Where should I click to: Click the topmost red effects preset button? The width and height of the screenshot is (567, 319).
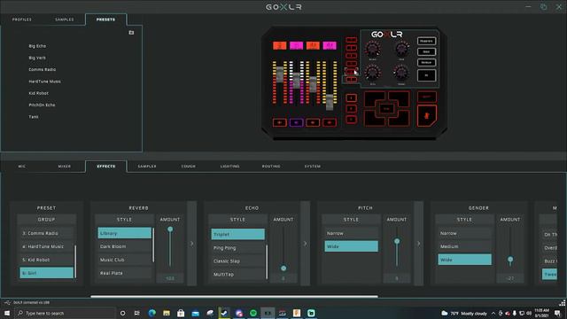(351, 40)
